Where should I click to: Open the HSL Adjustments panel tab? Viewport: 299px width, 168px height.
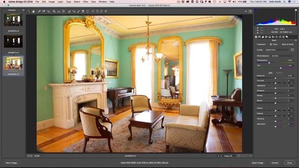[266, 37]
